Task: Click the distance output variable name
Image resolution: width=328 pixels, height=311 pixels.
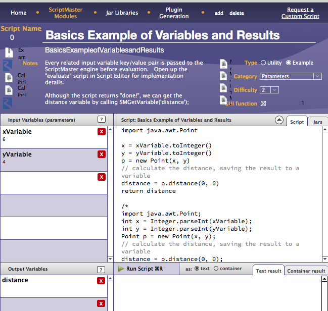Action: (15, 280)
